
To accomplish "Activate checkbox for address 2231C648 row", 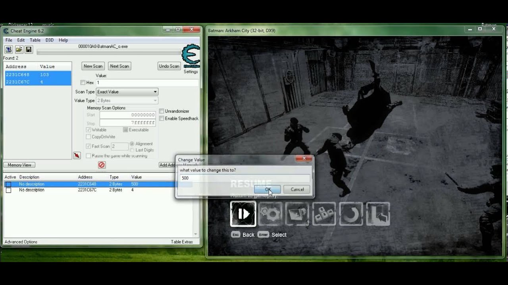I will [8, 184].
